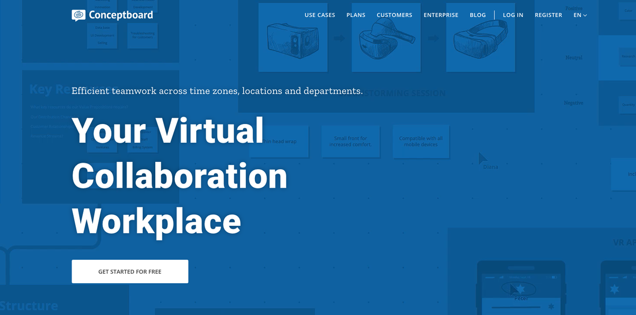
Task: Open the EN language dropdown
Action: pos(579,15)
